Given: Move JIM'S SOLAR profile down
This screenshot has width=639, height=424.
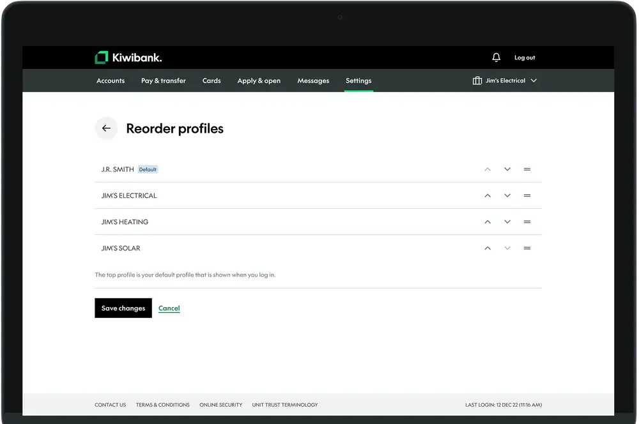Looking at the screenshot, I should (507, 248).
